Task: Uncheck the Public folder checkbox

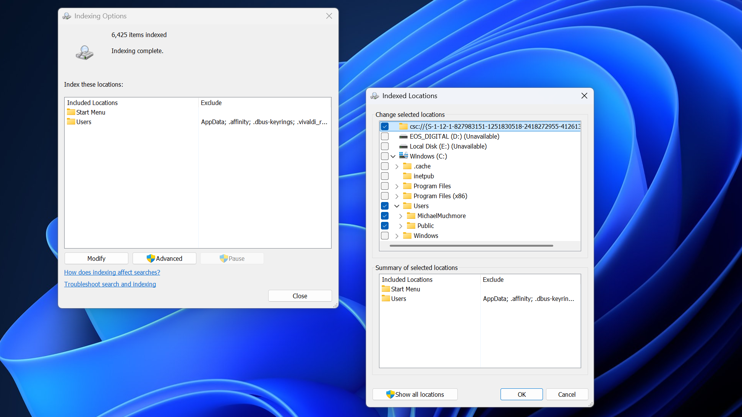Action: tap(385, 226)
